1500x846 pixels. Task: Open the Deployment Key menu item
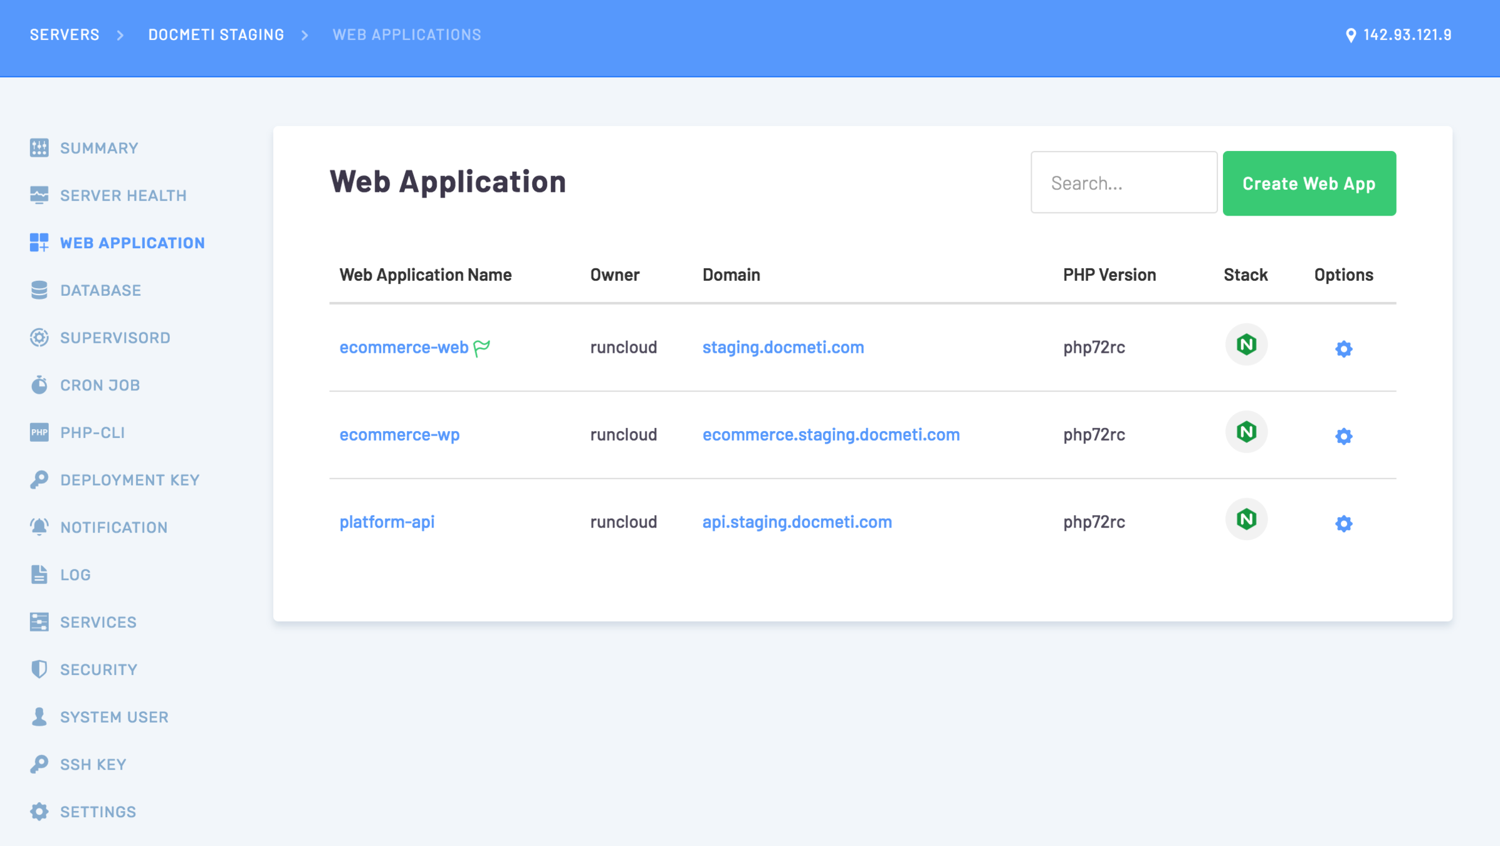(x=129, y=480)
